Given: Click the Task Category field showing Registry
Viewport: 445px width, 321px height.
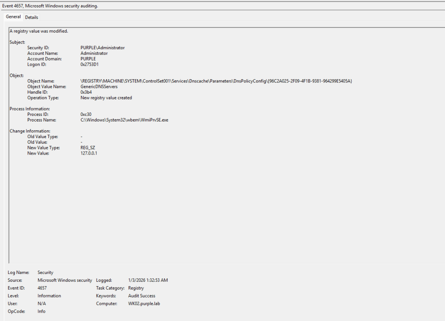Looking at the screenshot, I should pyautogui.click(x=136, y=288).
